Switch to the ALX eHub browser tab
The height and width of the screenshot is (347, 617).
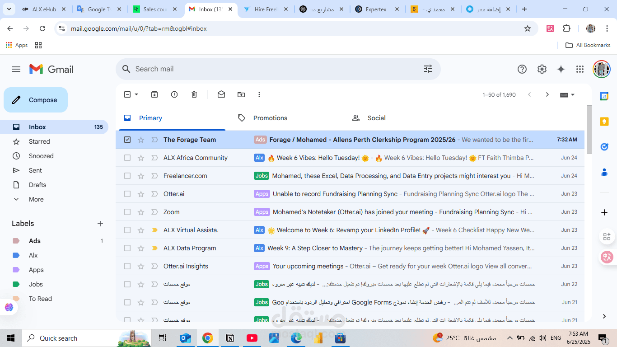click(44, 9)
